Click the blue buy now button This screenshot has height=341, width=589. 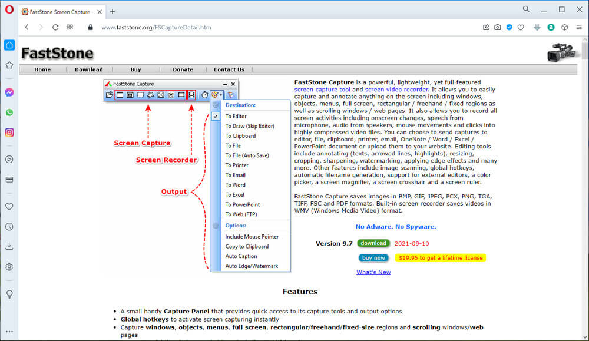[373, 258]
